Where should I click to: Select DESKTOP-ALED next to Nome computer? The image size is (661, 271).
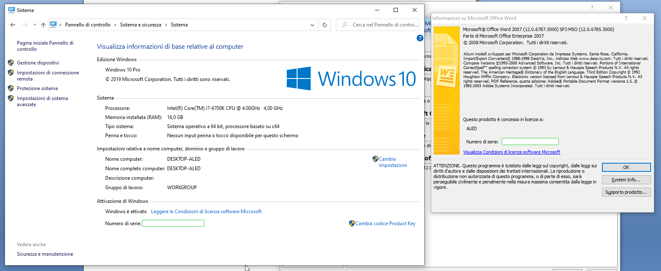click(x=184, y=159)
